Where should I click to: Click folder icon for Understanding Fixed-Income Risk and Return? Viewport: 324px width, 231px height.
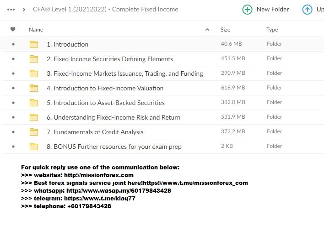tap(34, 117)
